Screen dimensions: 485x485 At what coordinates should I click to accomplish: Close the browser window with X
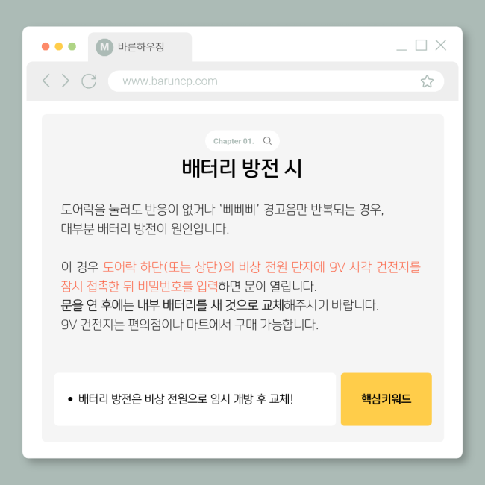click(x=440, y=46)
